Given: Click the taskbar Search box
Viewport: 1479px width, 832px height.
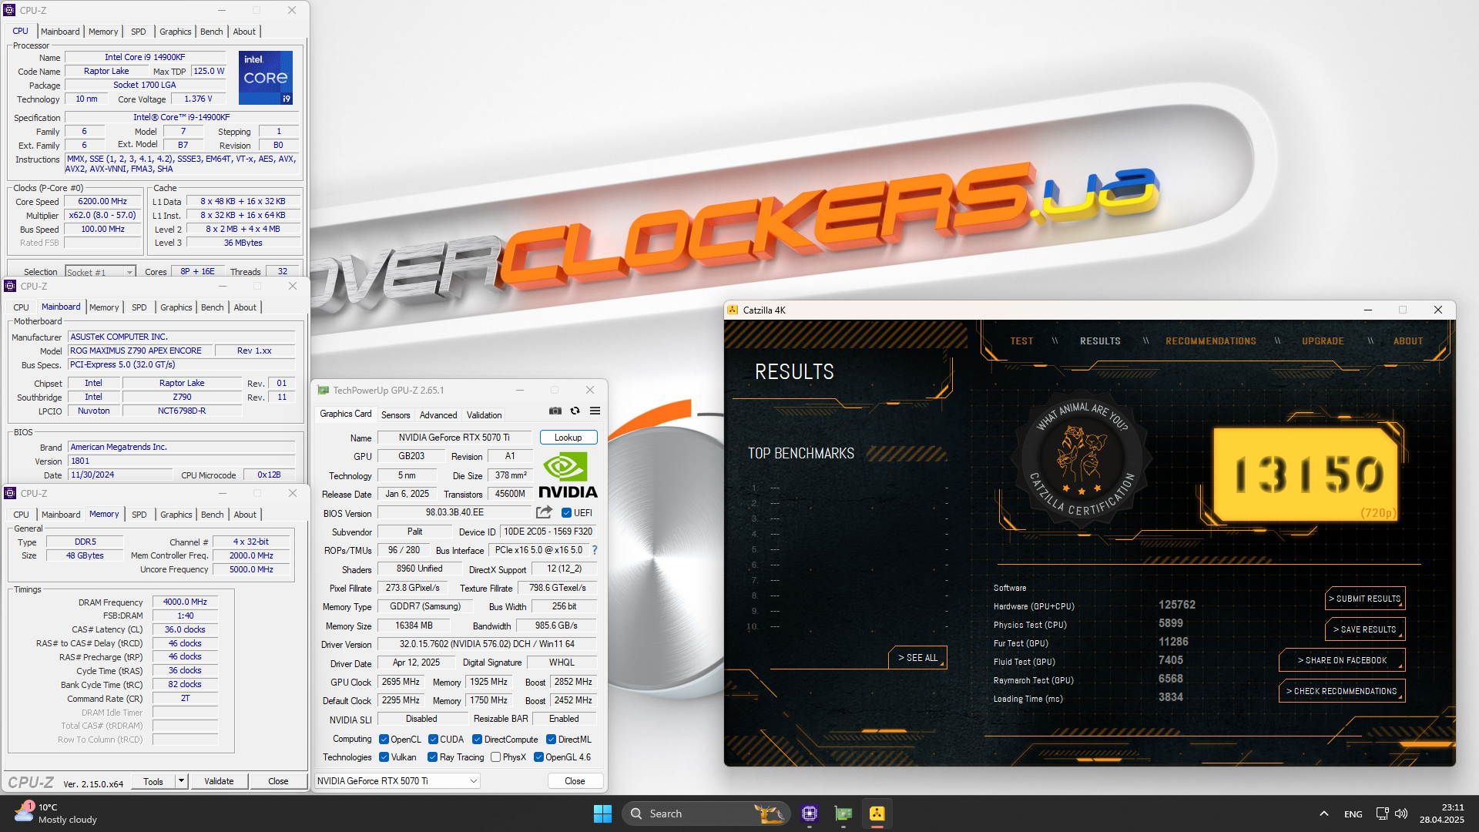Looking at the screenshot, I should [706, 814].
